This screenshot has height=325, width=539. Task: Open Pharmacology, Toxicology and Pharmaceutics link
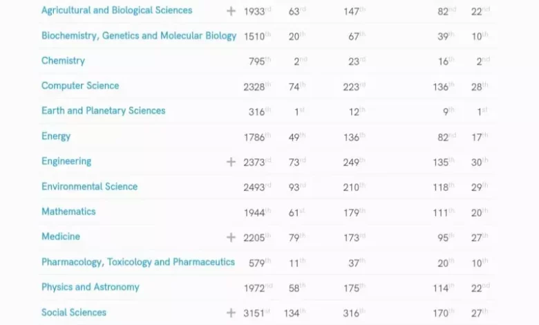coord(138,262)
